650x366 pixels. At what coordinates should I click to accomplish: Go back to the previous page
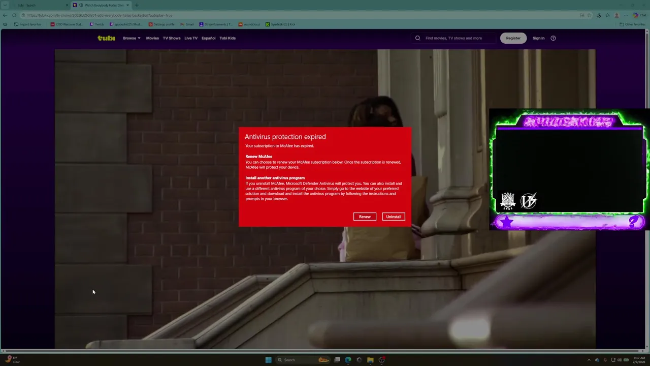tap(5, 15)
